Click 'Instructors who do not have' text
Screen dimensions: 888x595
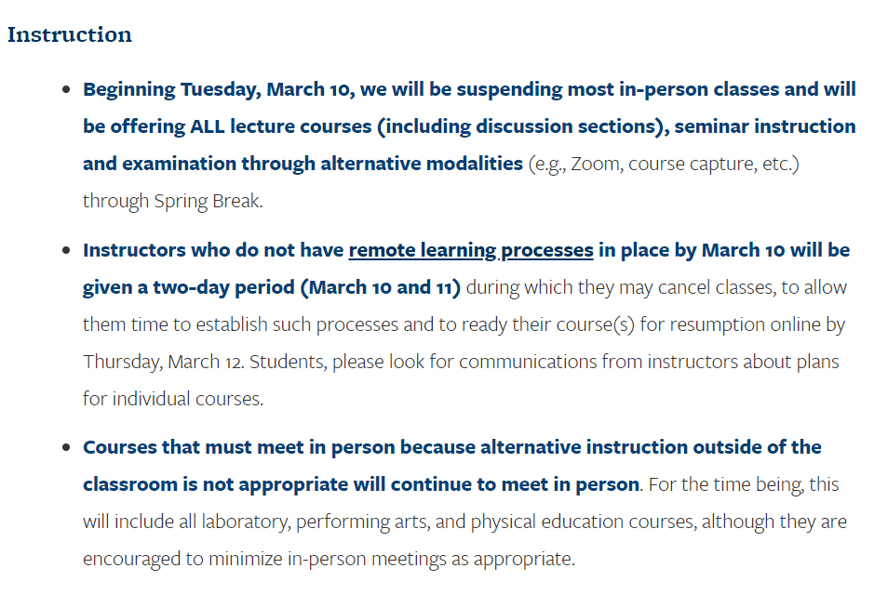coord(214,250)
